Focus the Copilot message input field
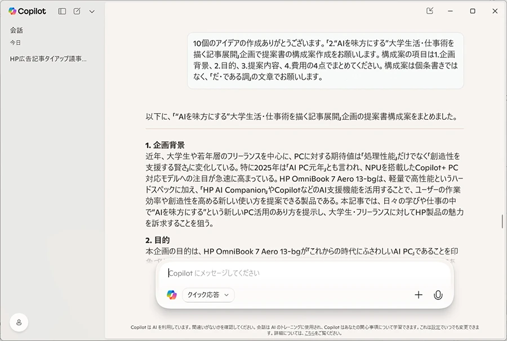This screenshot has width=507, height=341. [305, 273]
